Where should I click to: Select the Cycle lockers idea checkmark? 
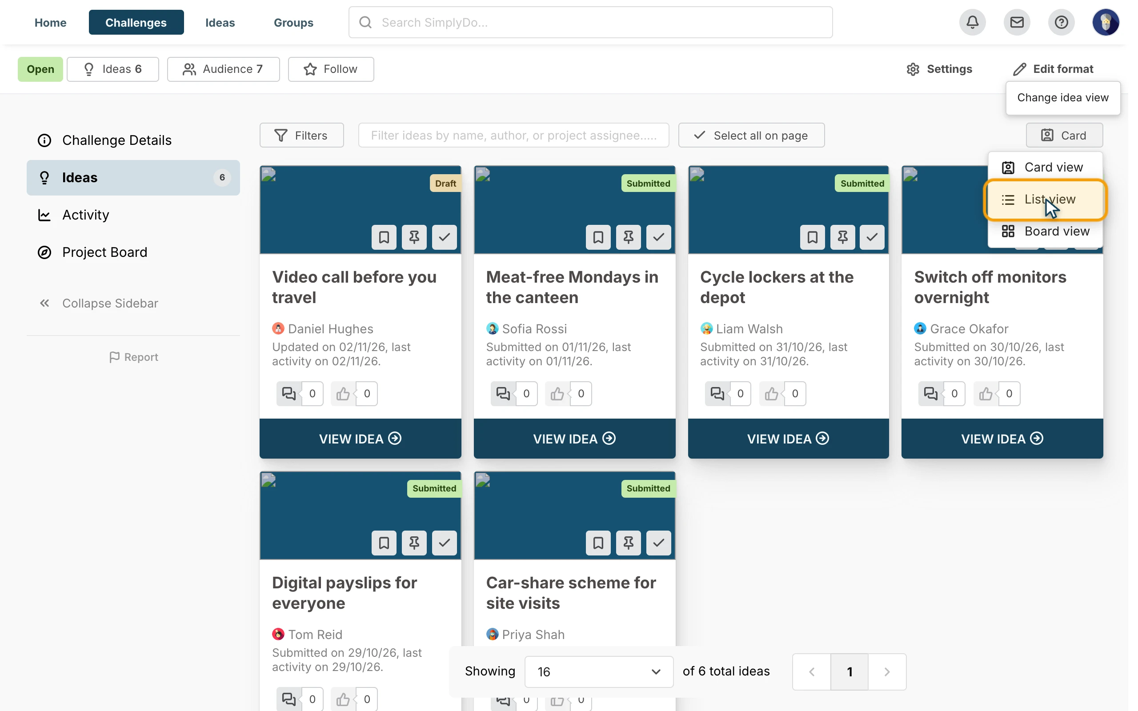[871, 237]
